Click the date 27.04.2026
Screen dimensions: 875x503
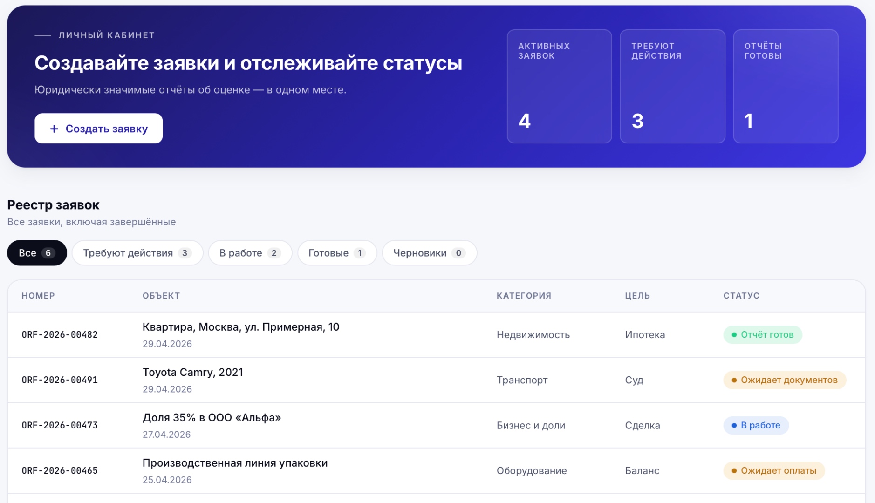(x=166, y=434)
